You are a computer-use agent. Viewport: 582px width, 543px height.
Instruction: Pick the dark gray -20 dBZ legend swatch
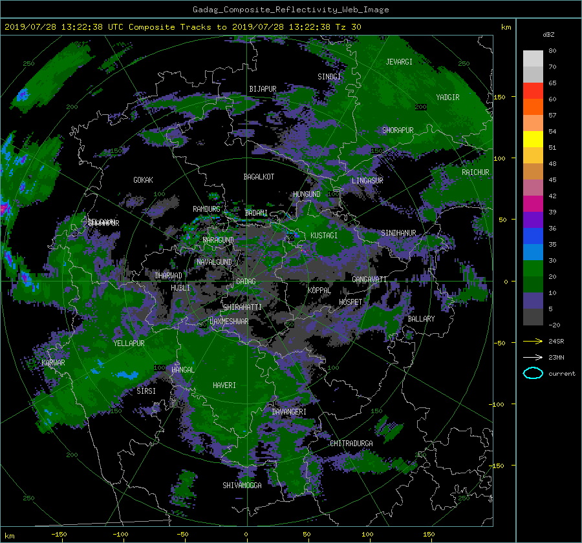pos(533,316)
